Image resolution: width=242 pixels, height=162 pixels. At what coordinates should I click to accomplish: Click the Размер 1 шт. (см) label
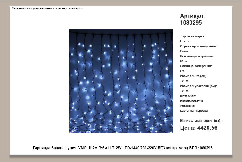point(194,76)
